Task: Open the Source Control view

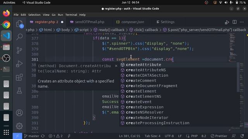Action: pyautogui.click(x=19, y=50)
